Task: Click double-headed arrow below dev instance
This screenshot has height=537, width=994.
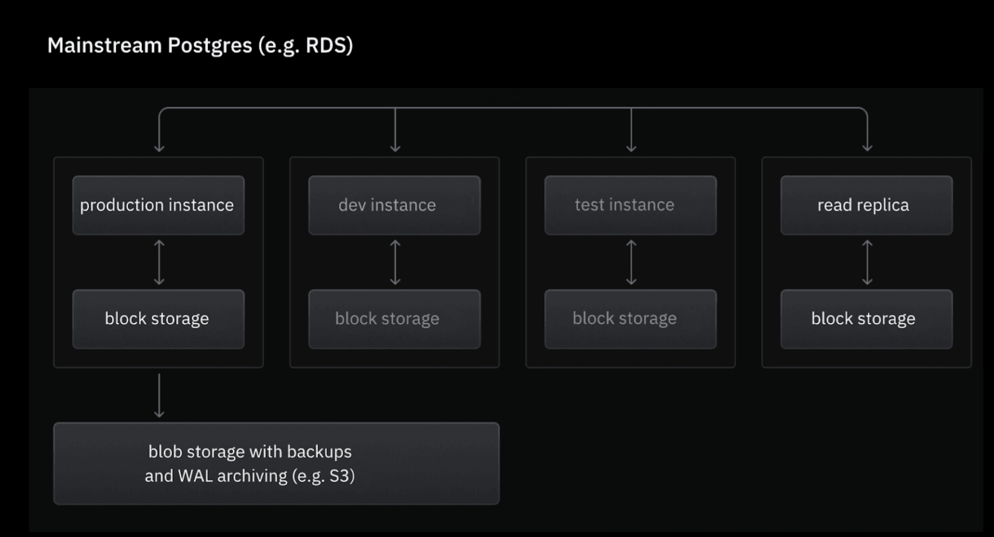Action: coord(395,262)
